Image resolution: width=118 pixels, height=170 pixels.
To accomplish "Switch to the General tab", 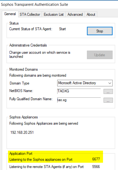I will 10,14.
